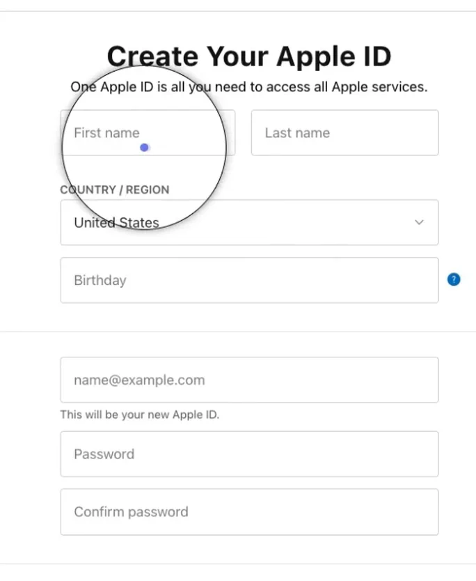Image resolution: width=476 pixels, height=581 pixels.
Task: Select the Birthday input field
Action: [249, 281]
